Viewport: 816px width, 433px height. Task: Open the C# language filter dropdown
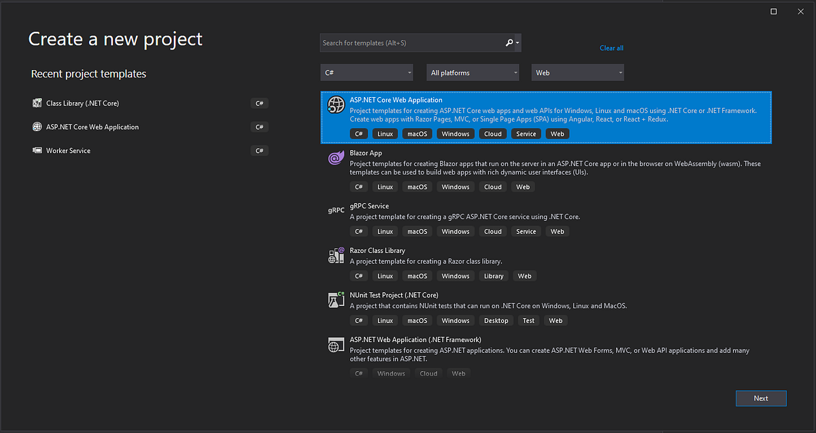point(367,73)
